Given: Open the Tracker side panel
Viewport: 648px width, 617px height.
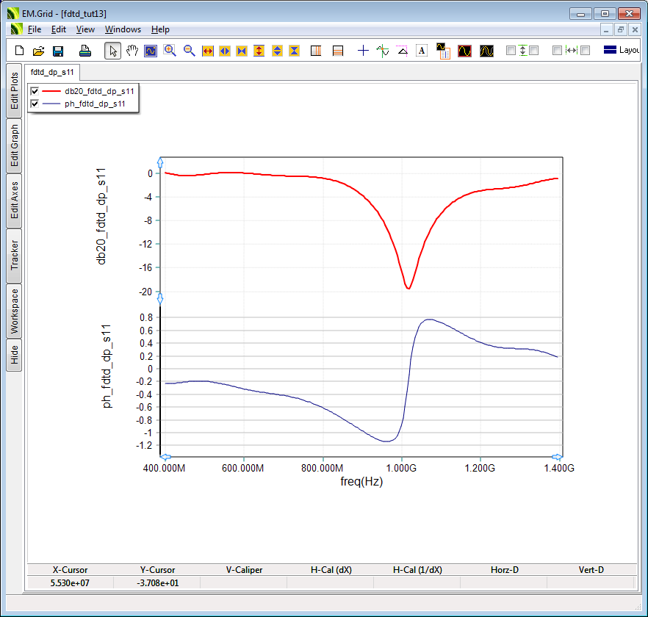Looking at the screenshot, I should point(13,255).
